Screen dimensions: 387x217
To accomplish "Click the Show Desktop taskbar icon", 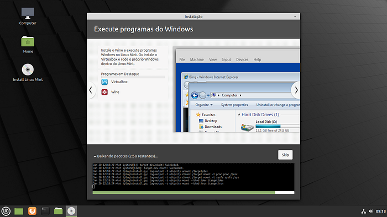I will coord(19,211).
